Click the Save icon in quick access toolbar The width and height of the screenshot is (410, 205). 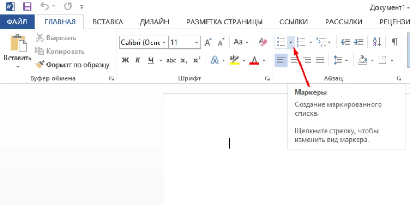click(x=27, y=6)
